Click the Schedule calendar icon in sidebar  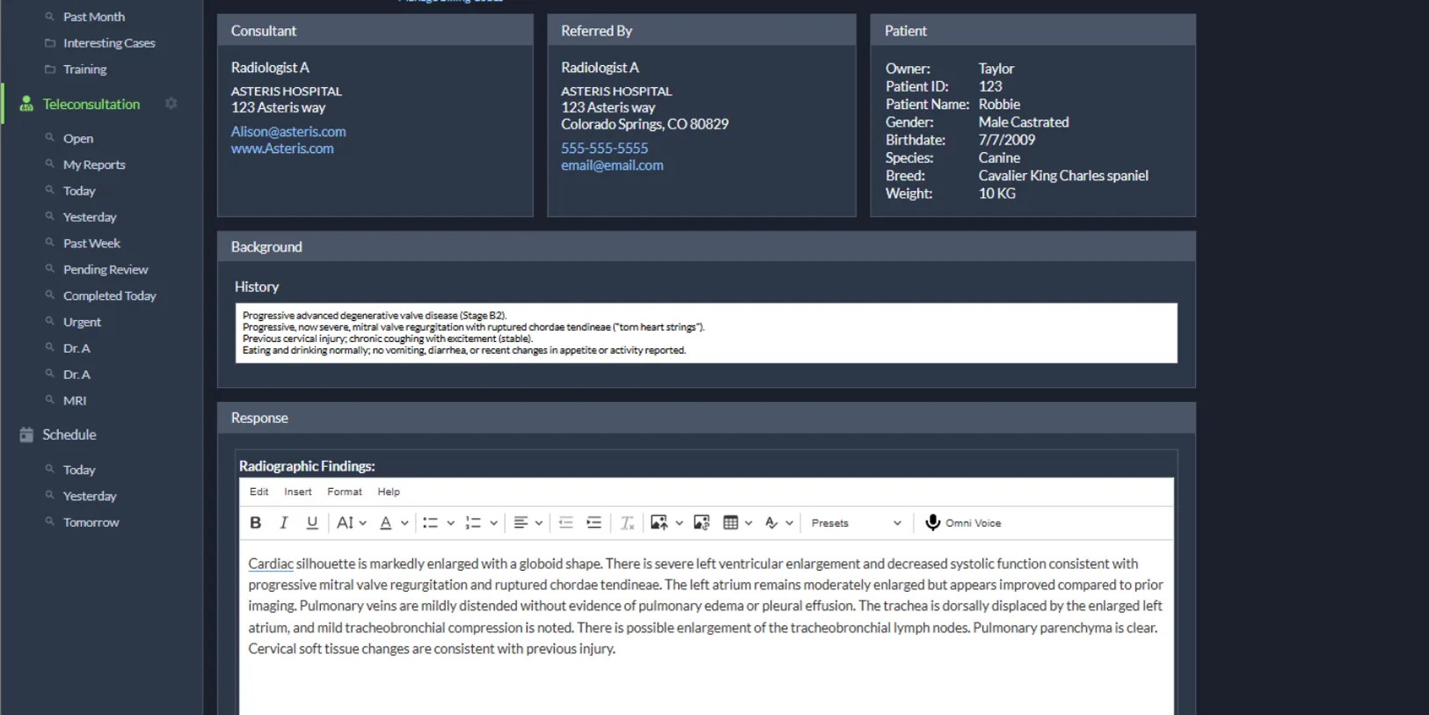click(x=26, y=434)
